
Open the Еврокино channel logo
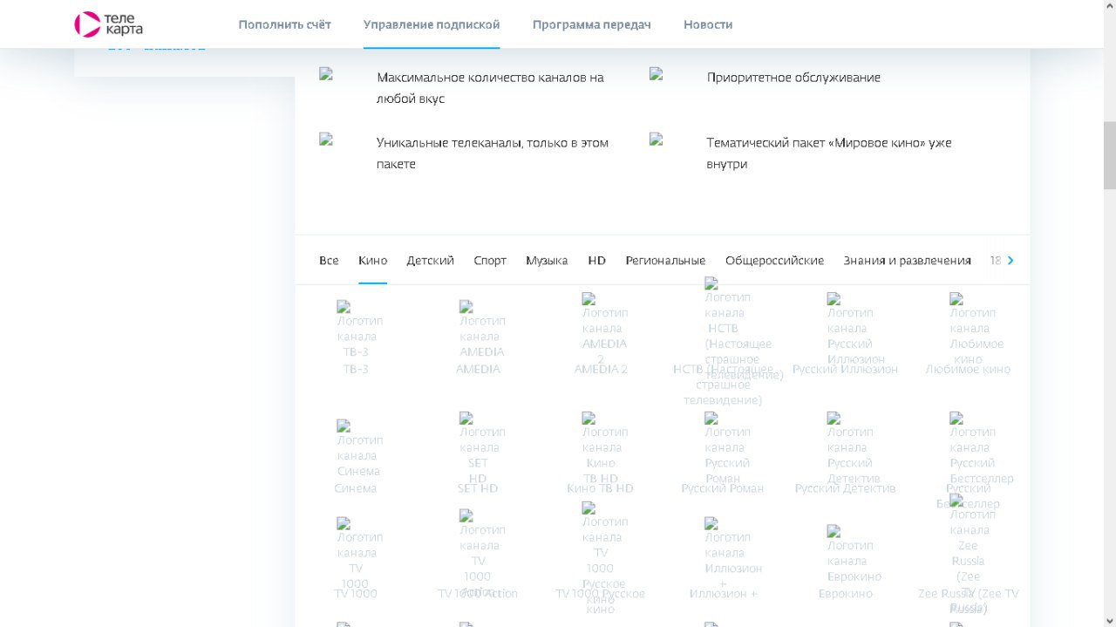tap(854, 554)
